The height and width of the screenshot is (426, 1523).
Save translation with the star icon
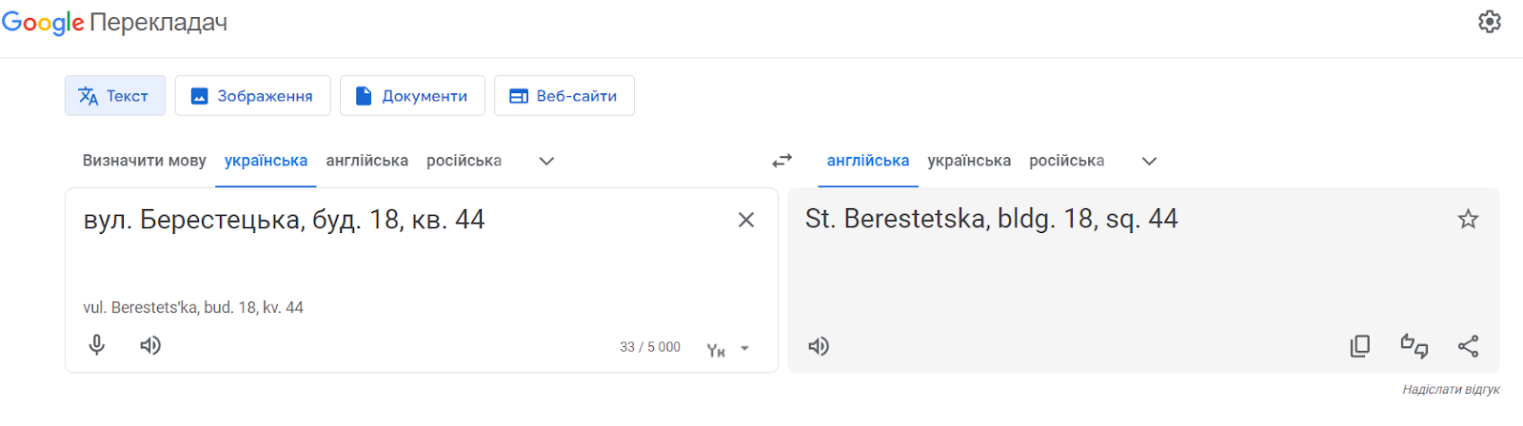tap(1468, 219)
